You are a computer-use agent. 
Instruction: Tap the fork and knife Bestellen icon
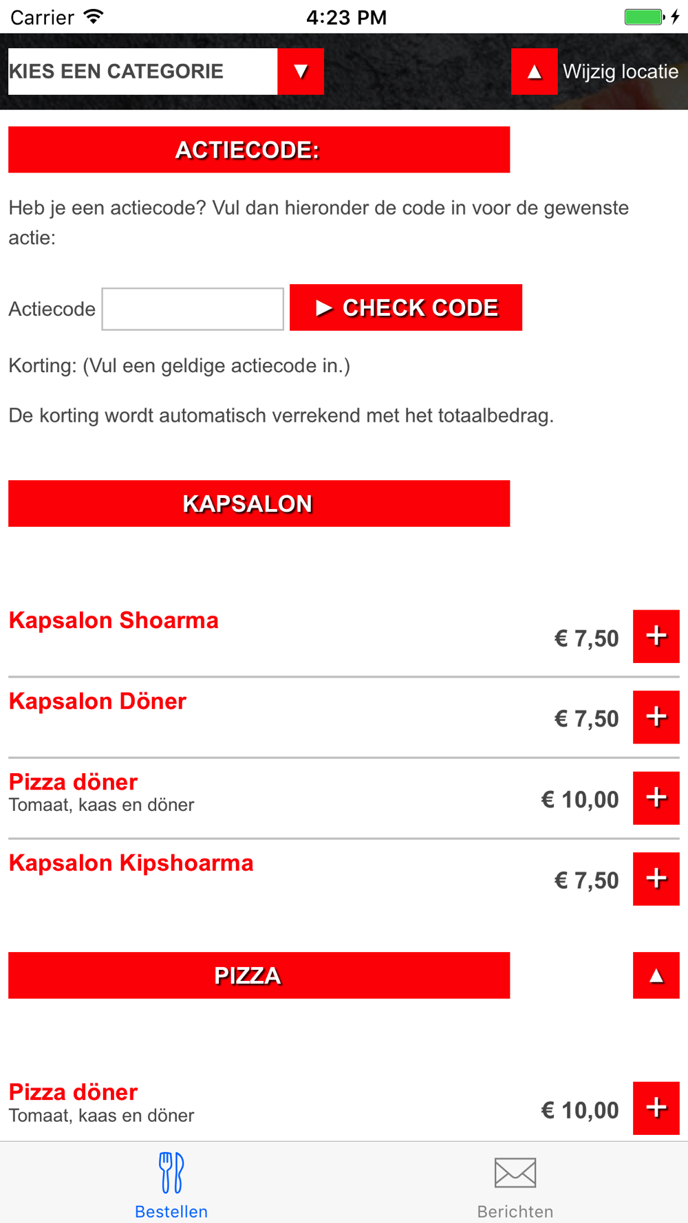tap(171, 1173)
